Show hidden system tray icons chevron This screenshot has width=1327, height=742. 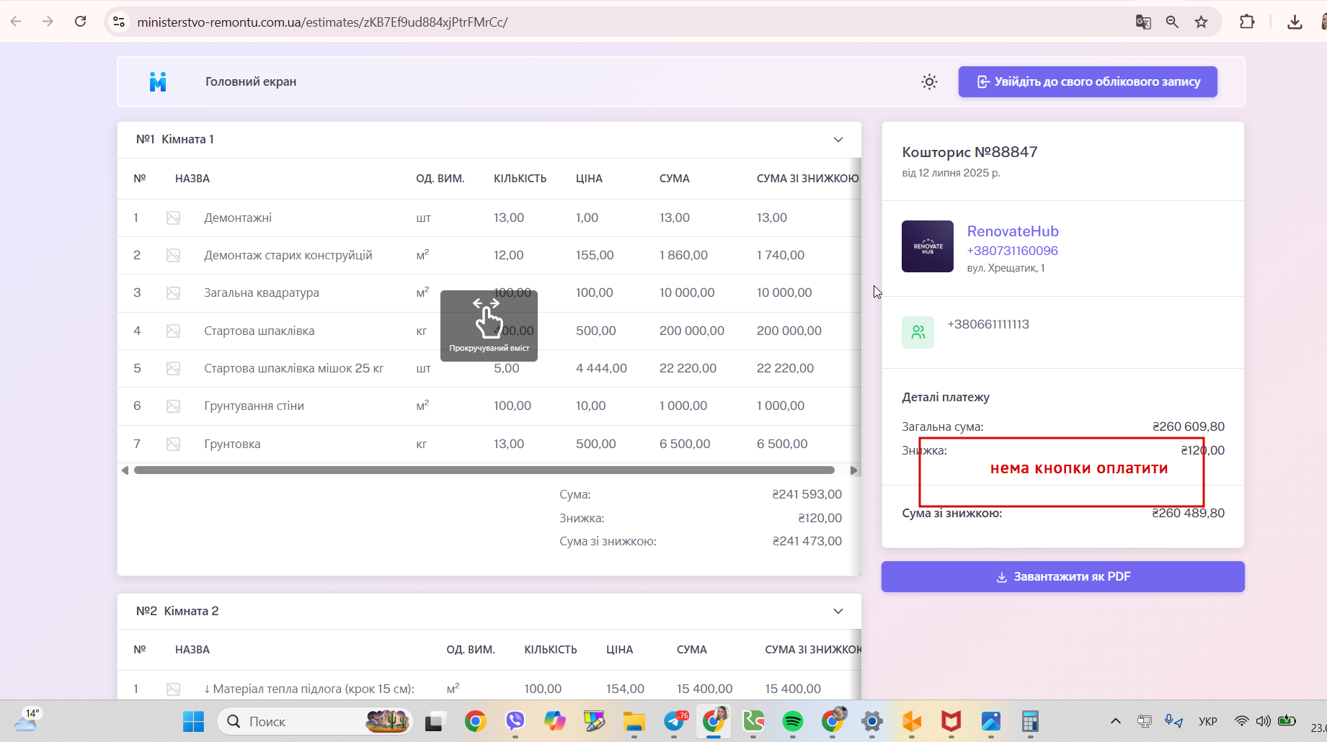[1116, 721]
